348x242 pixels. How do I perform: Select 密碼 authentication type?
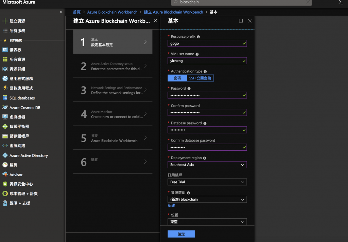177,78
